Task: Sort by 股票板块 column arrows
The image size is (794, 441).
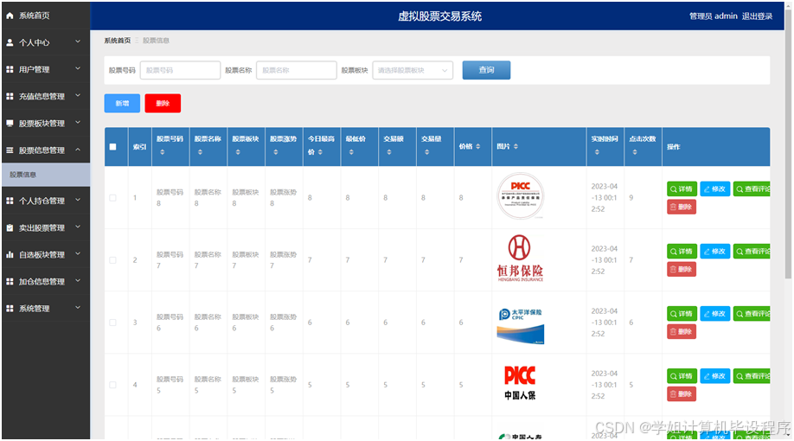Action: click(x=238, y=152)
